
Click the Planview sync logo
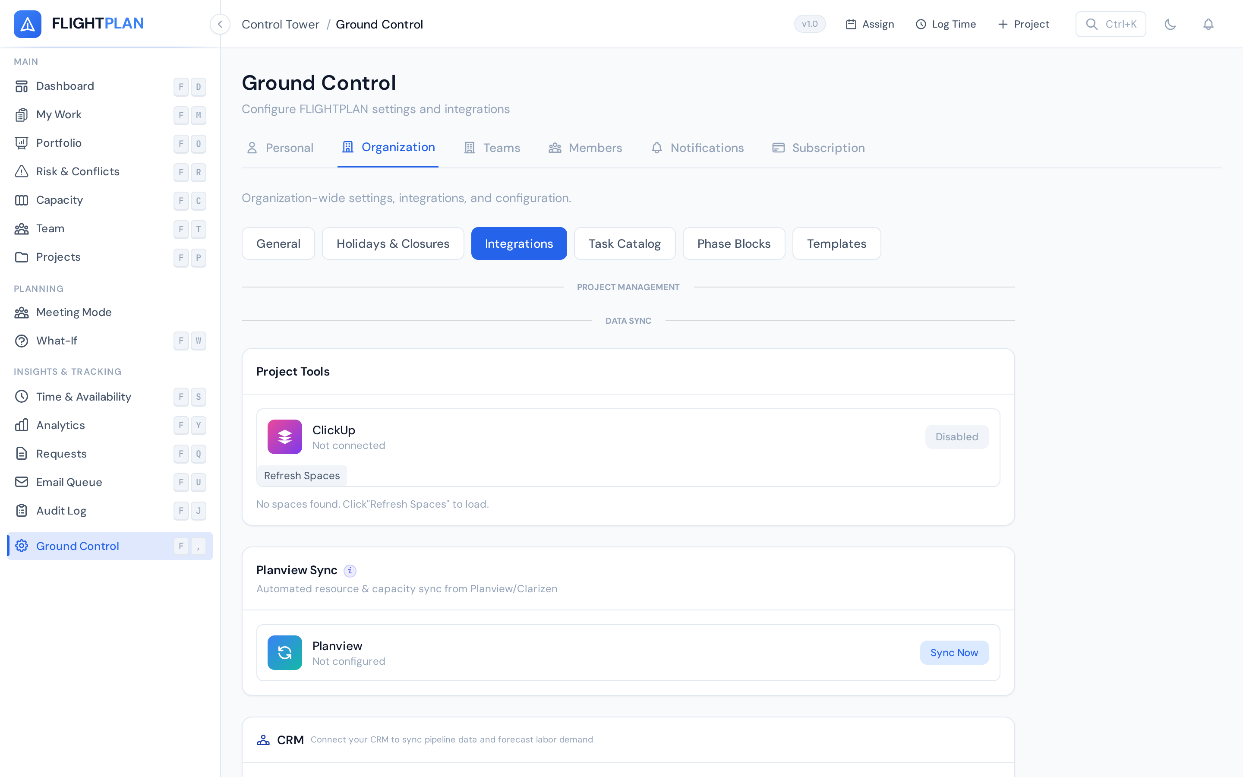tap(284, 653)
